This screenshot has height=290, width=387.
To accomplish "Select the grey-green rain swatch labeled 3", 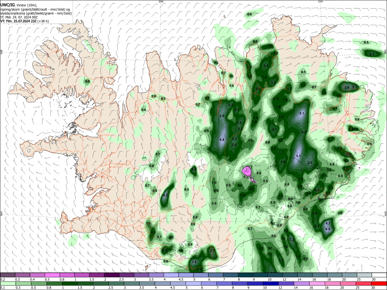I will [132, 284].
